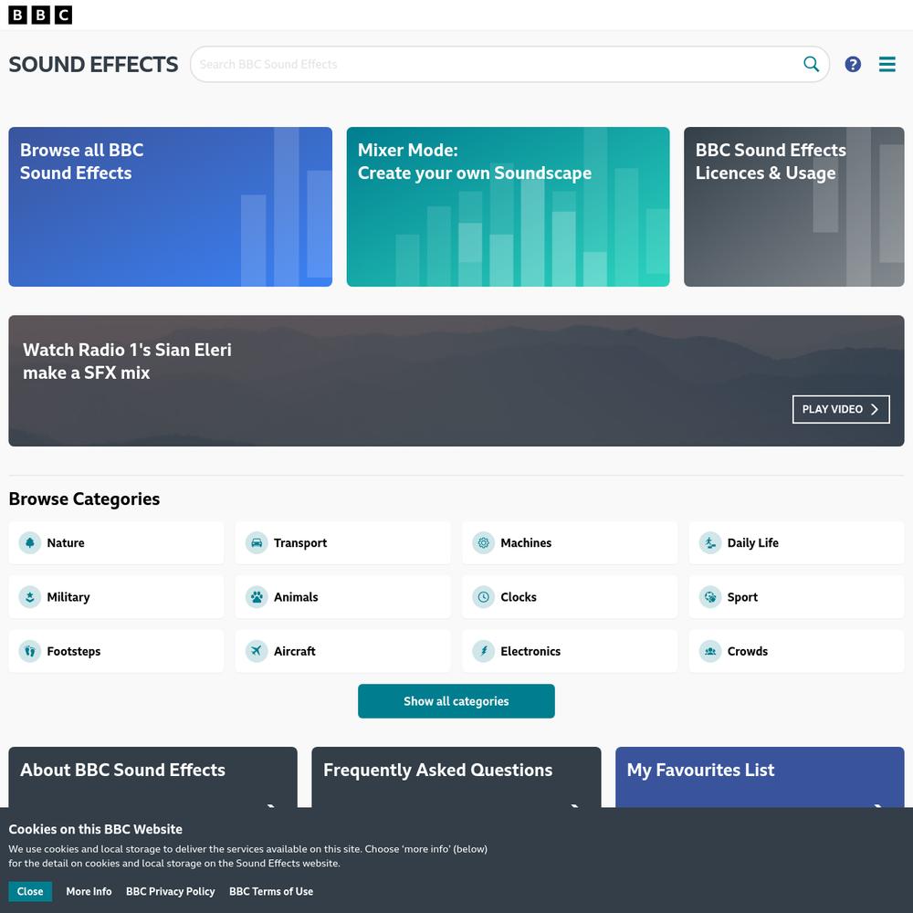Click the Clocks clock icon
The height and width of the screenshot is (913, 913).
point(483,597)
